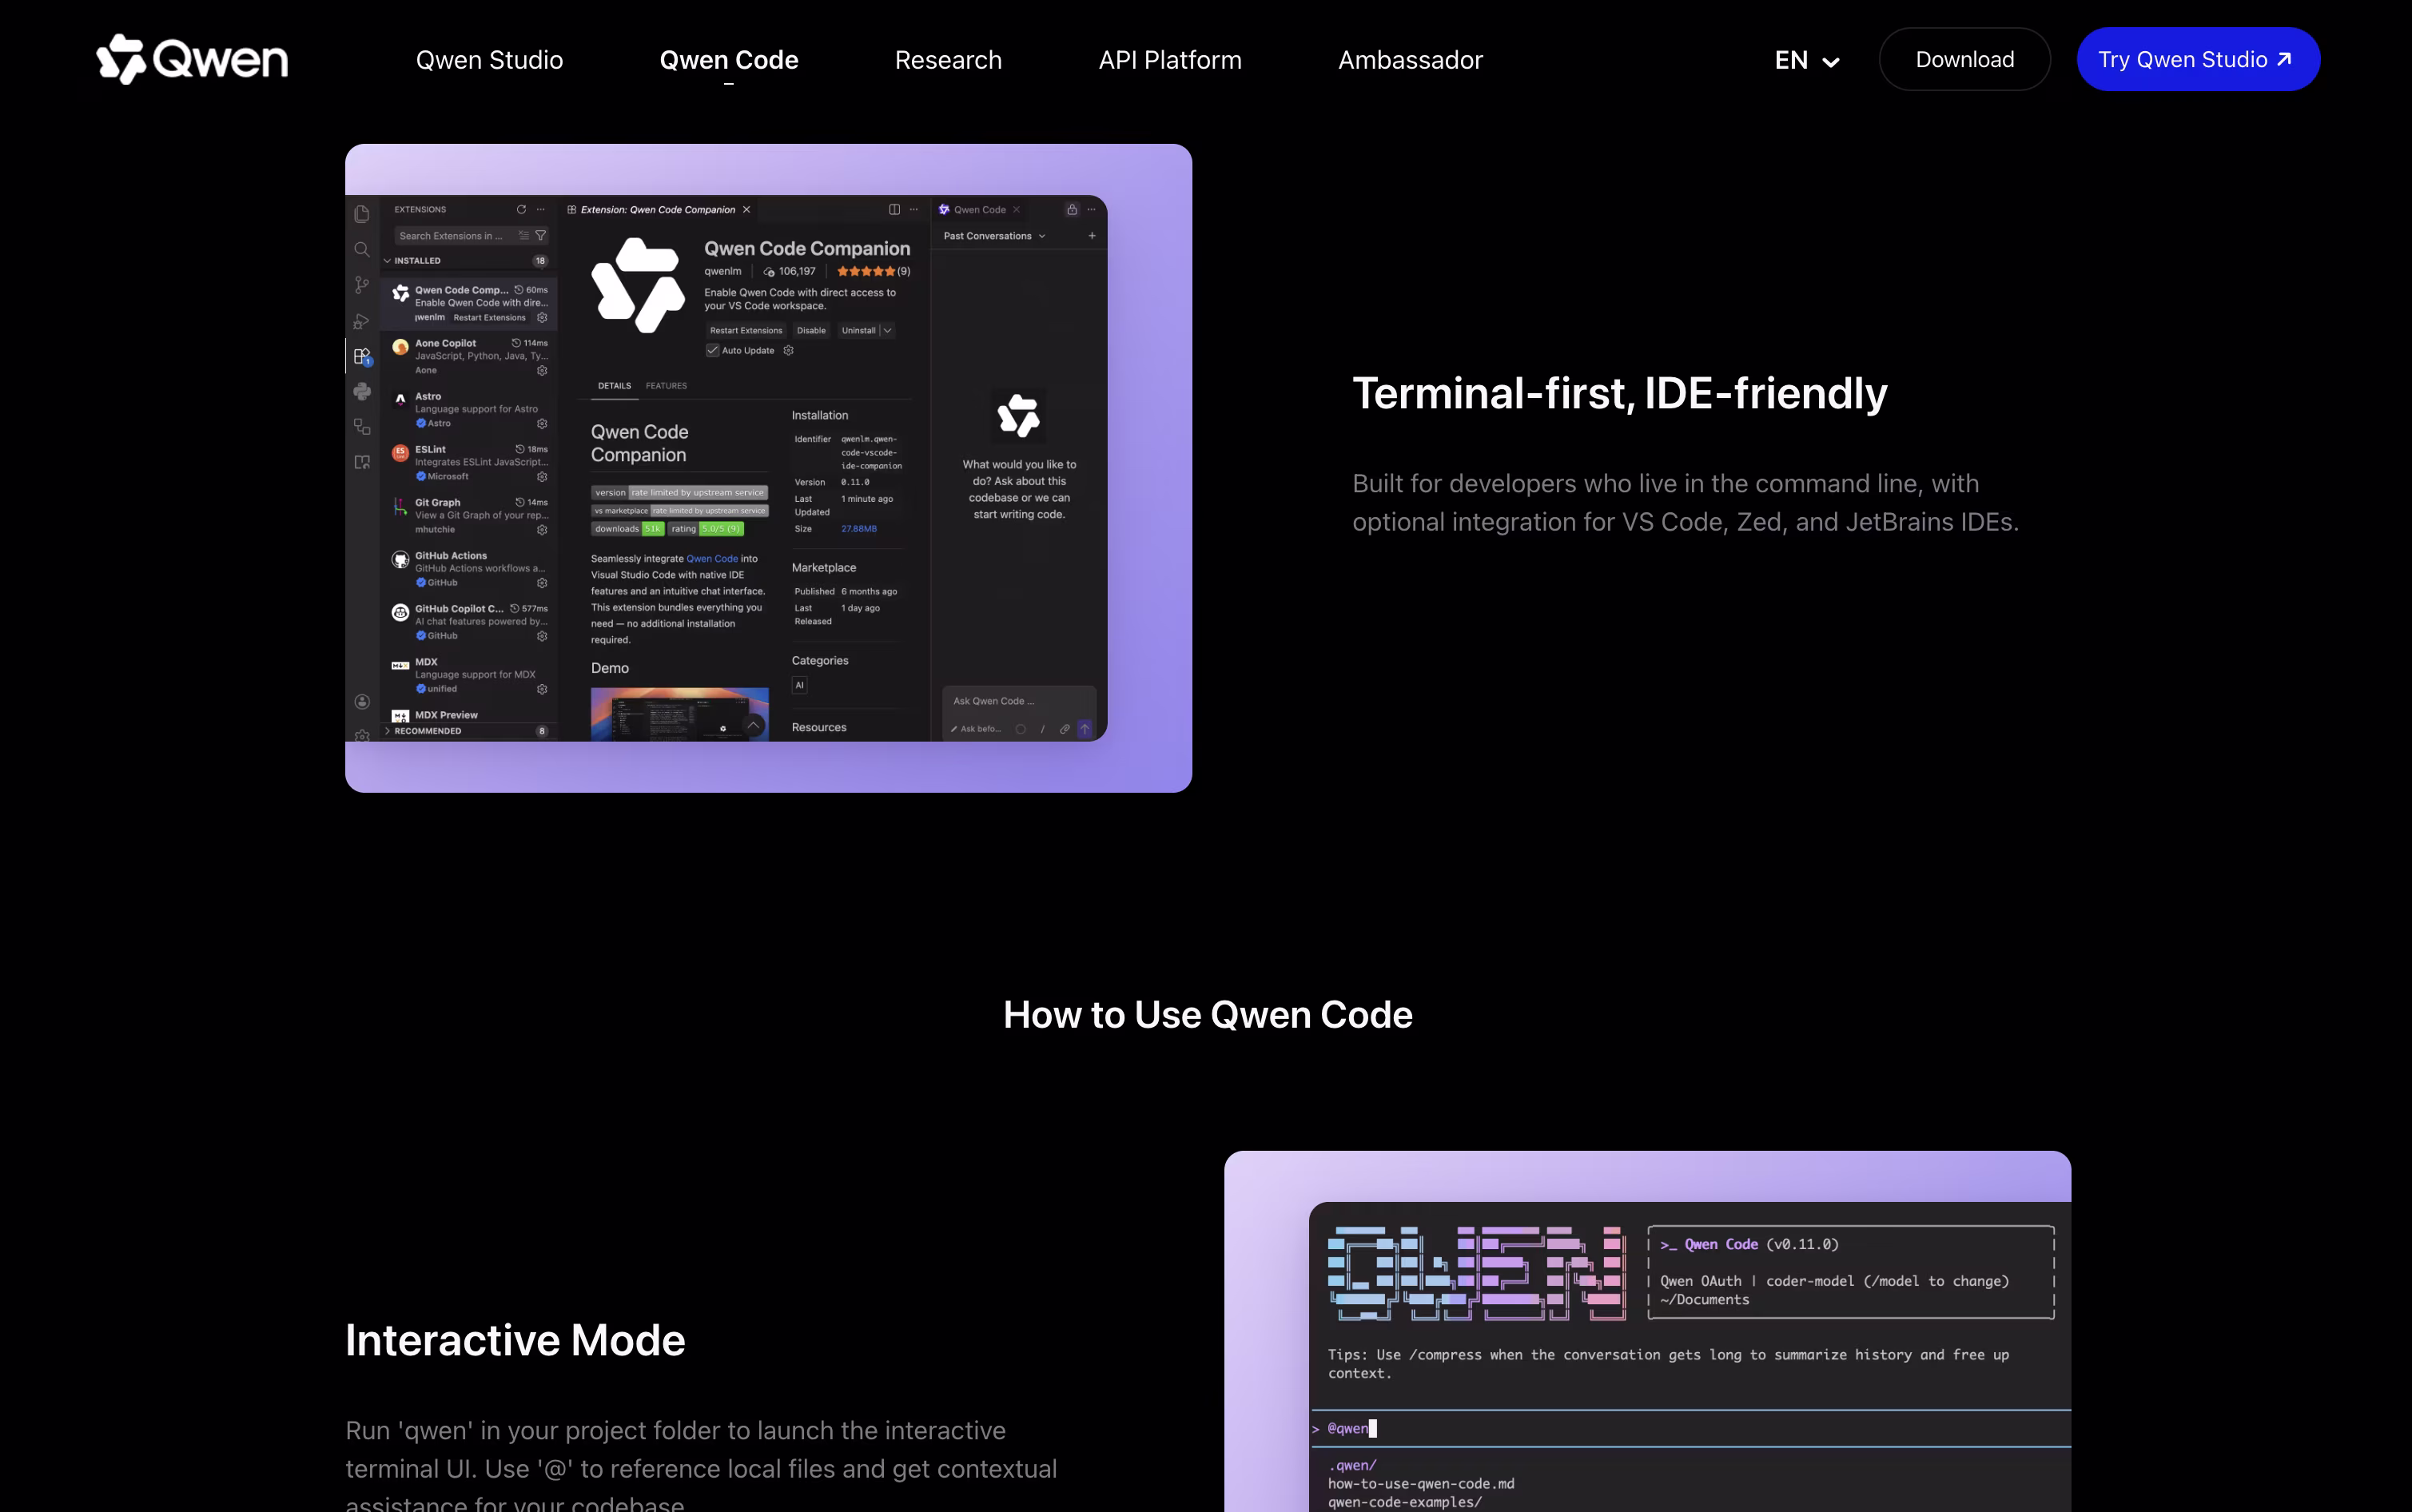This screenshot has height=1512, width=2412.
Task: Click the Download button
Action: (1965, 59)
